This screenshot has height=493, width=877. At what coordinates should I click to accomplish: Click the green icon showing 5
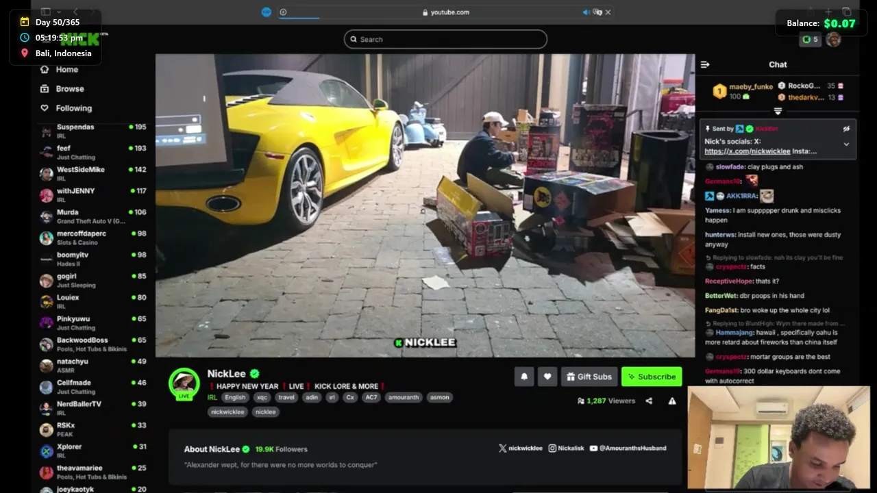[810, 40]
